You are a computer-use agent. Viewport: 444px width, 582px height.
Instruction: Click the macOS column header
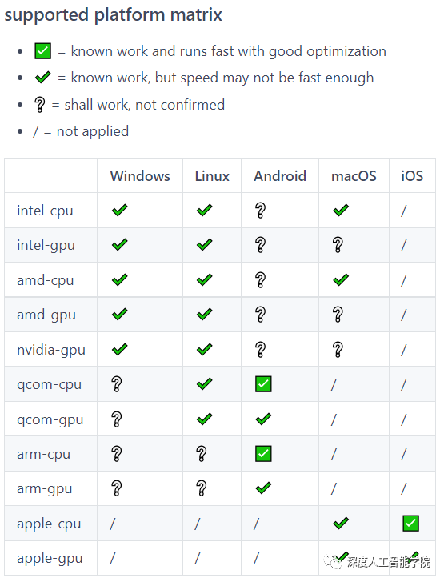coord(354,175)
